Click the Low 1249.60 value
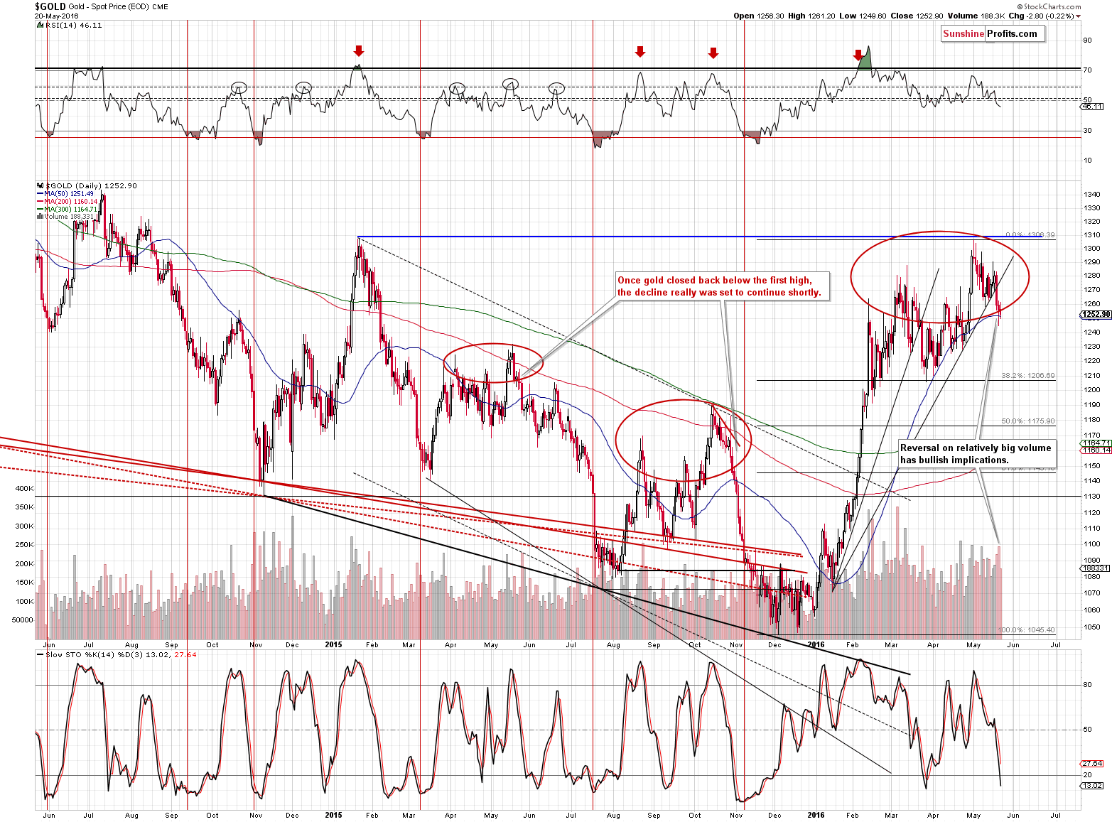This screenshot has height=822, width=1112. [x=863, y=16]
